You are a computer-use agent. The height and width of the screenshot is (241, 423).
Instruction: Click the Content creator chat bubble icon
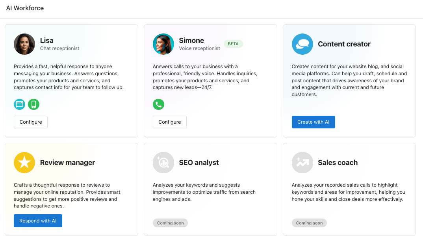(x=302, y=44)
